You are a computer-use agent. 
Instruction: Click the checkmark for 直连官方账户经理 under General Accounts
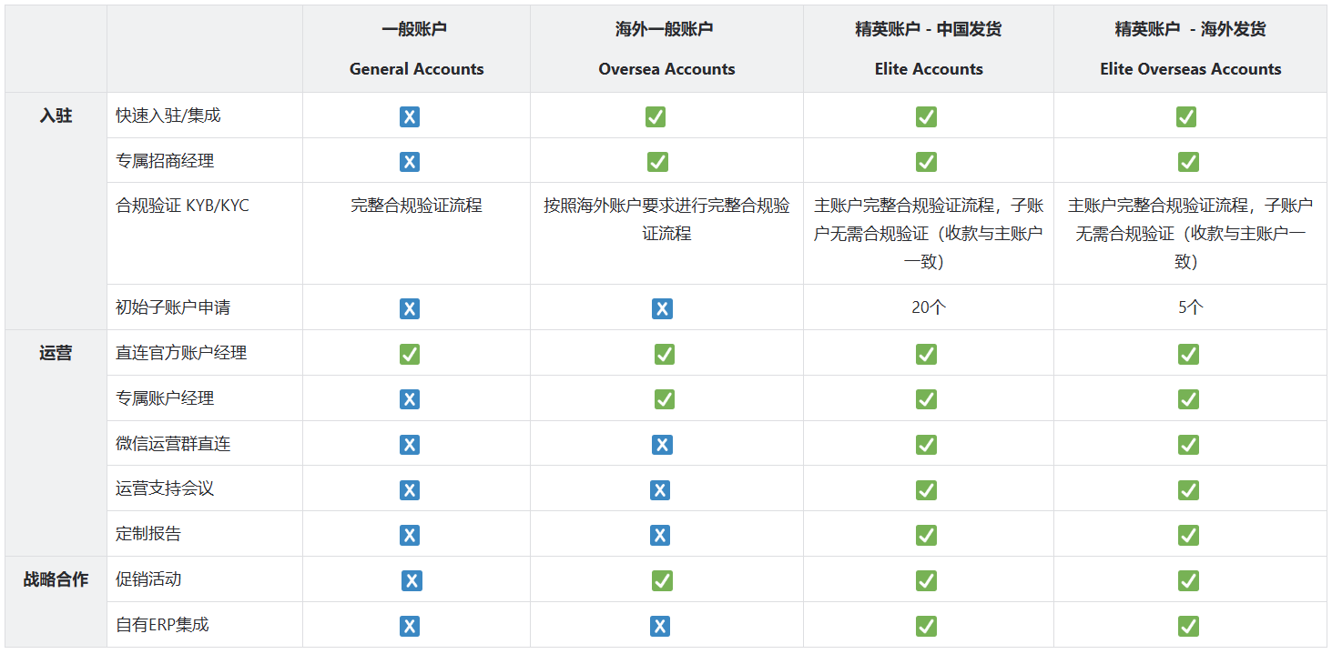point(409,354)
